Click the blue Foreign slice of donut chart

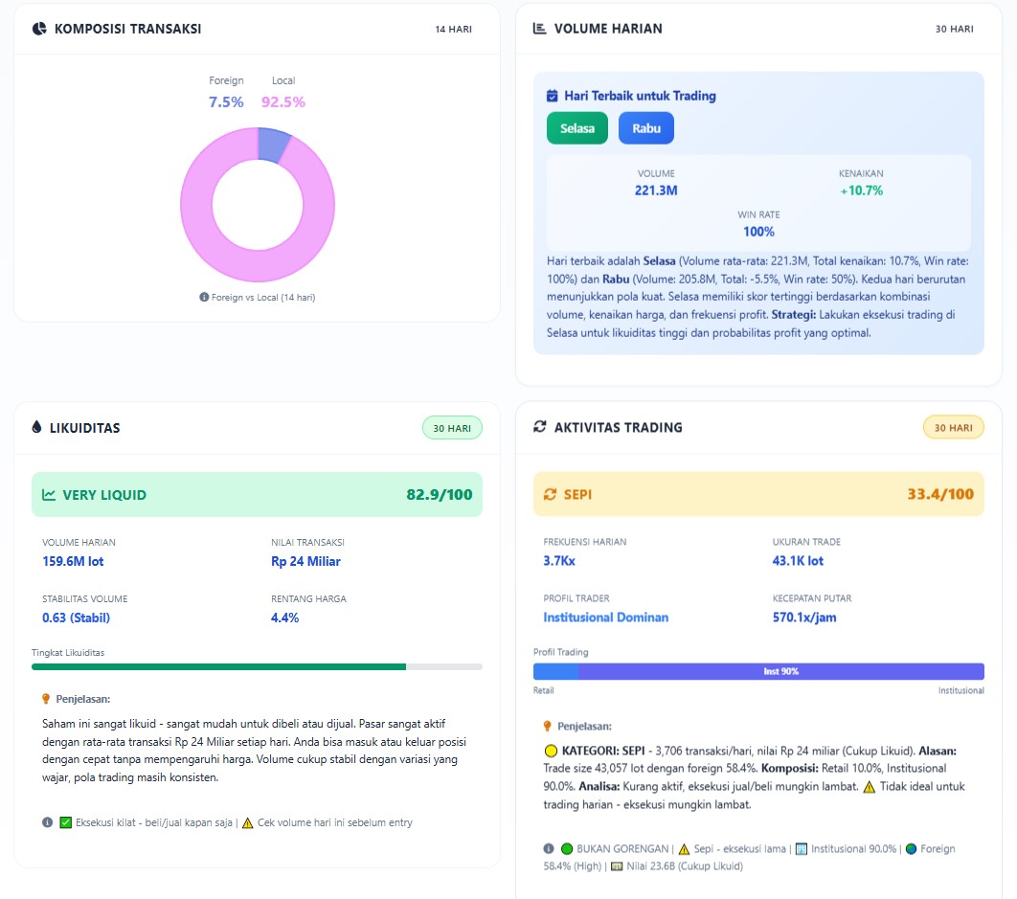[x=273, y=144]
